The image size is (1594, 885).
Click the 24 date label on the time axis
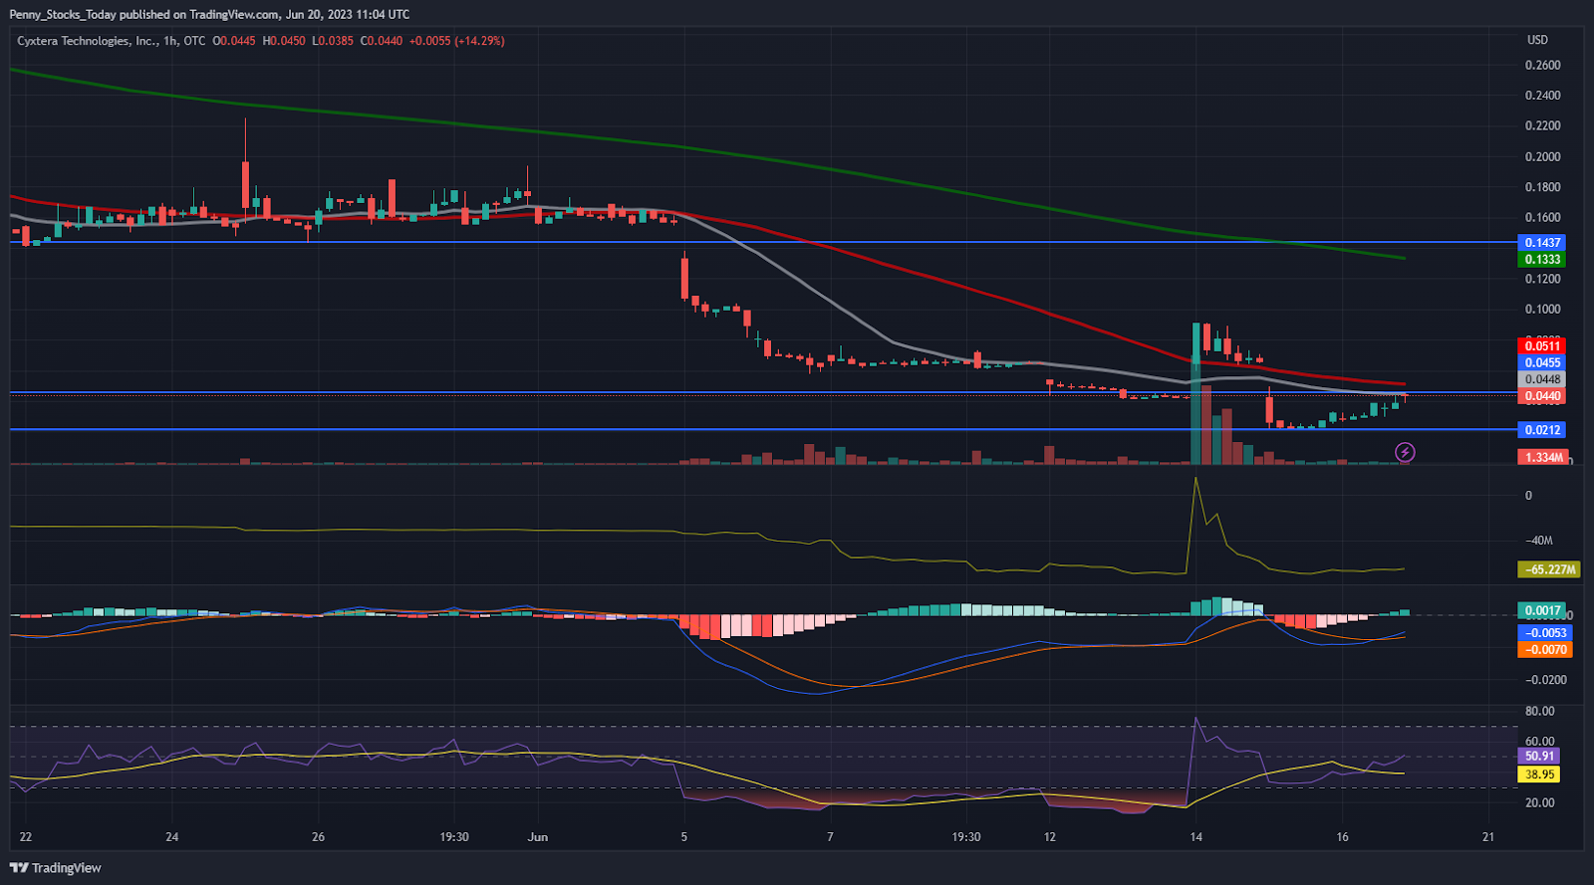click(x=172, y=837)
